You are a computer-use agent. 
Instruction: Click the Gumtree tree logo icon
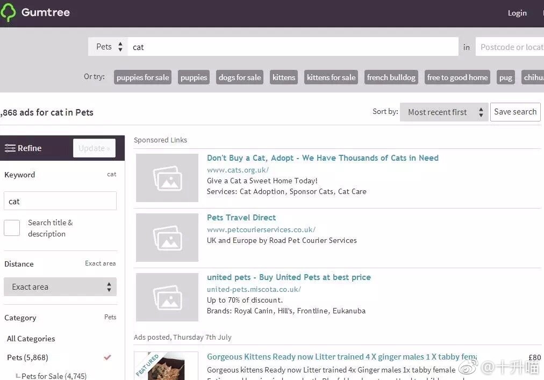(x=8, y=12)
